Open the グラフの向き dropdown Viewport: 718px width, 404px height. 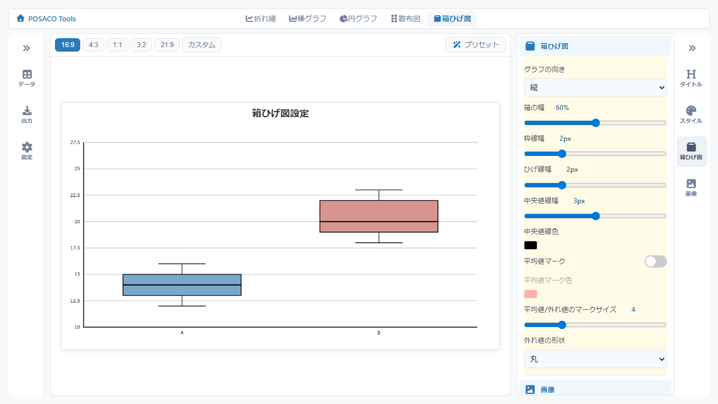pos(595,88)
